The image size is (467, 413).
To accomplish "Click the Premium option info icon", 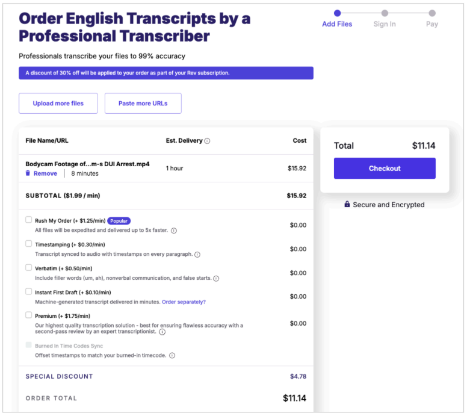I will 162,332.
